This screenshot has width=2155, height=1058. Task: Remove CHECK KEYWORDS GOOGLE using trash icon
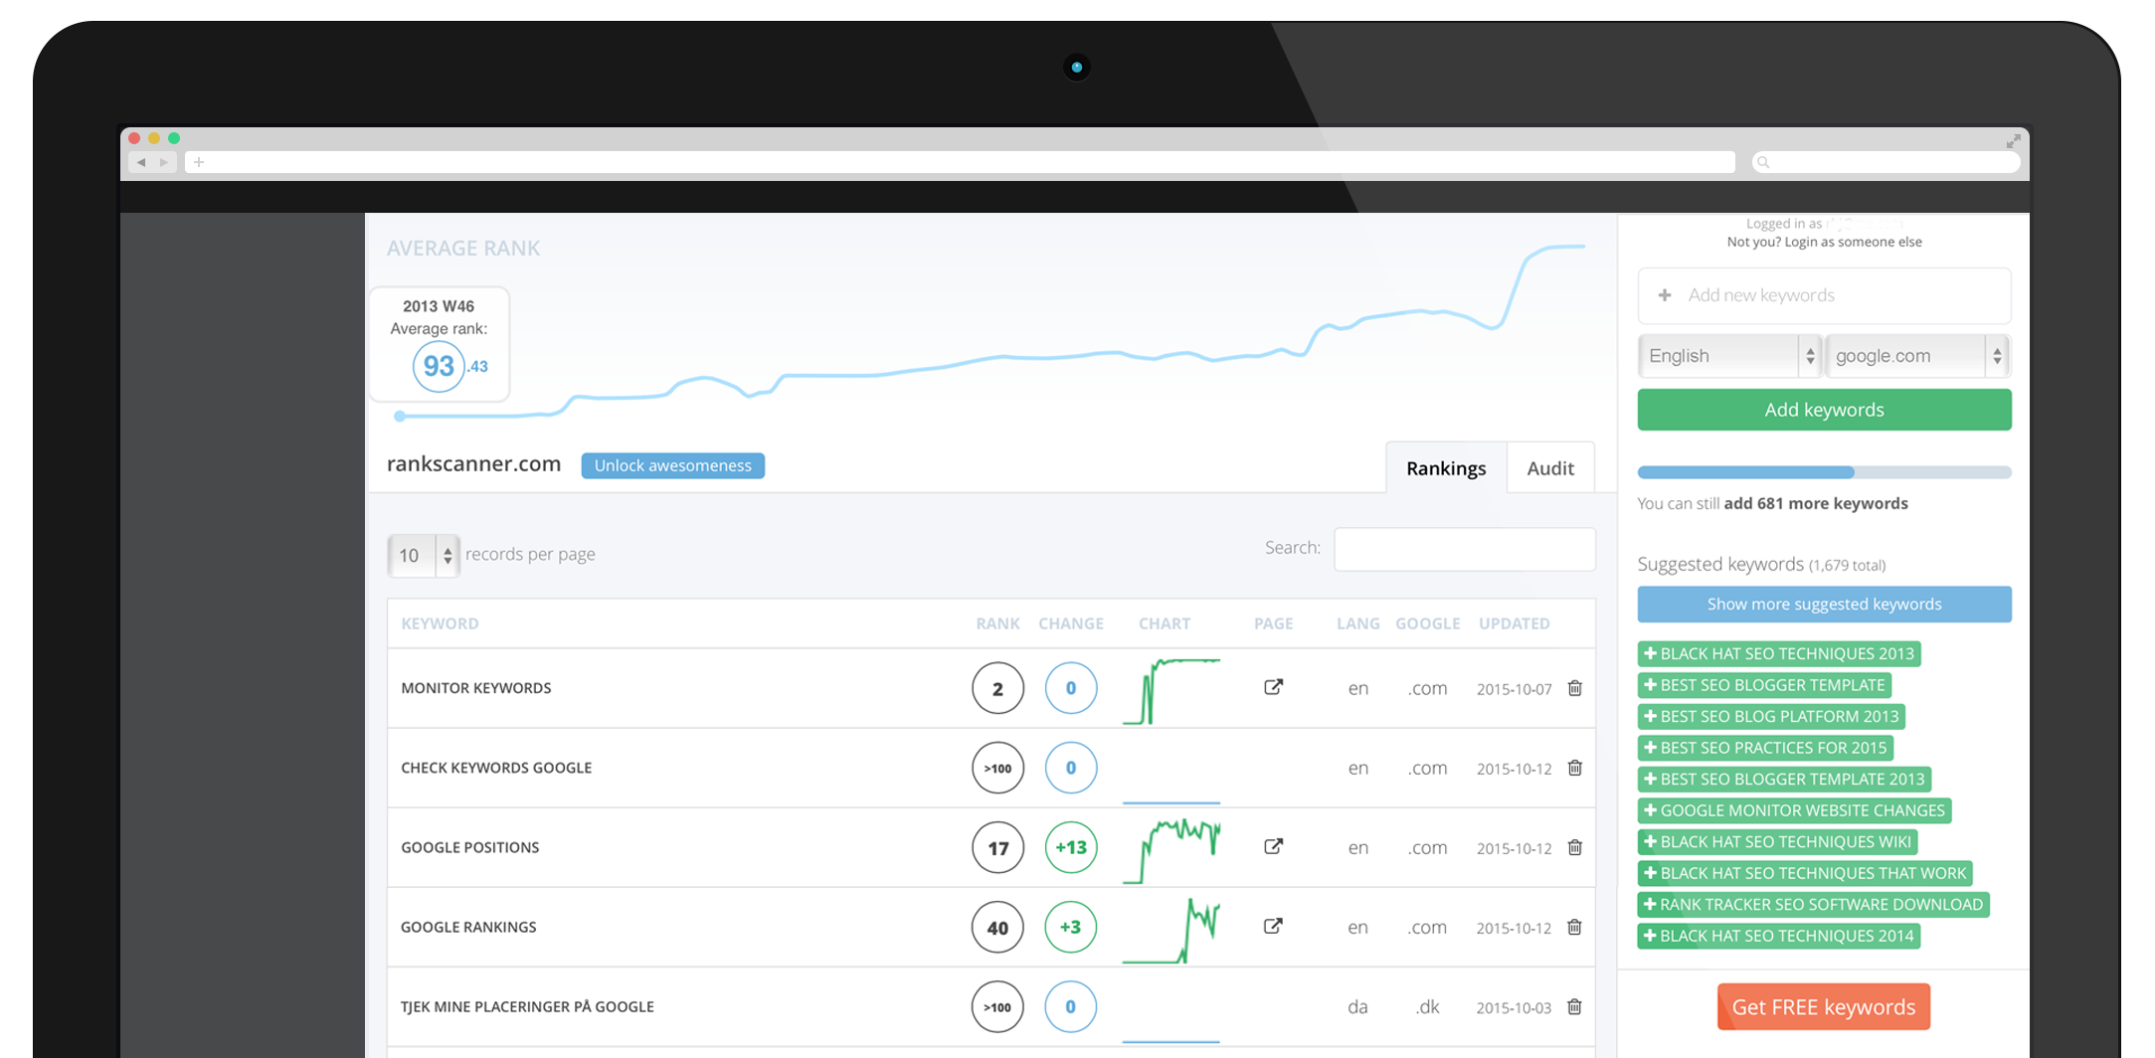click(x=1574, y=768)
